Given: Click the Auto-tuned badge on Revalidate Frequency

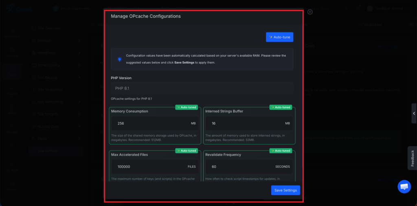Looking at the screenshot, I should 281,151.
